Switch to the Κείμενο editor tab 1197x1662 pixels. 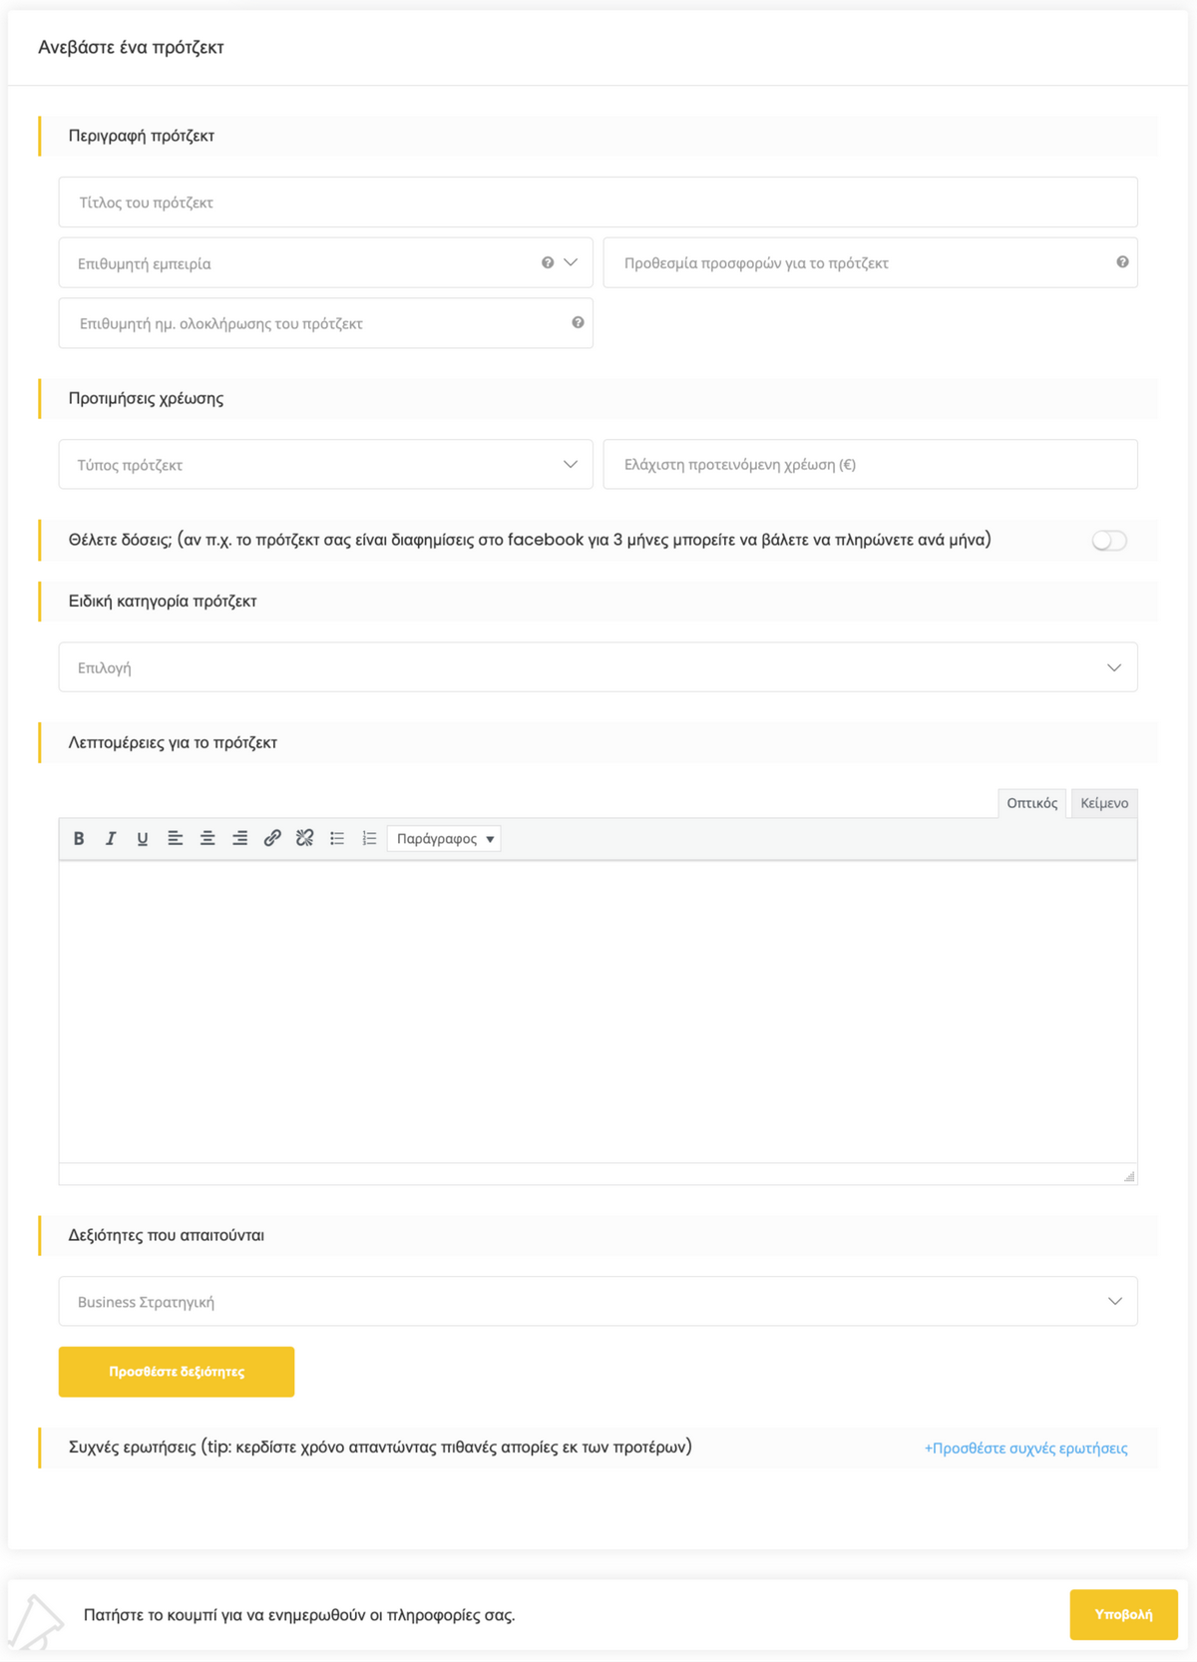(x=1103, y=803)
